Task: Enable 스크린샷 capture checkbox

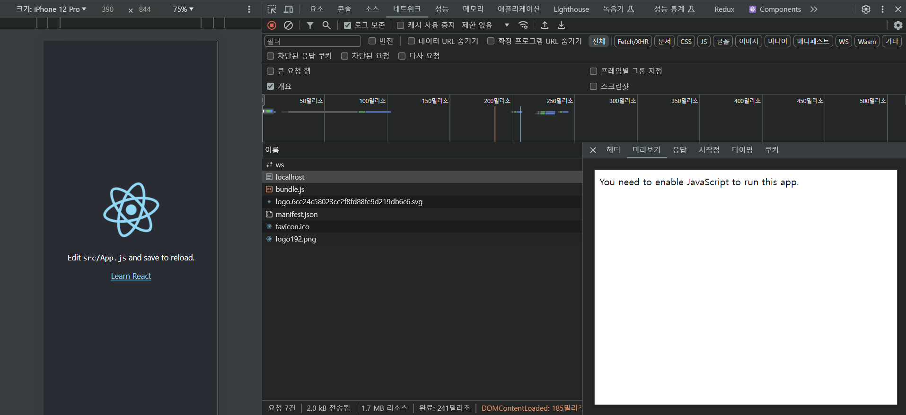Action: tap(593, 86)
